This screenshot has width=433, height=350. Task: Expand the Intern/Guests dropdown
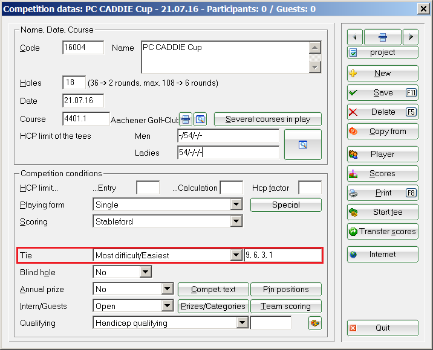[168, 307]
